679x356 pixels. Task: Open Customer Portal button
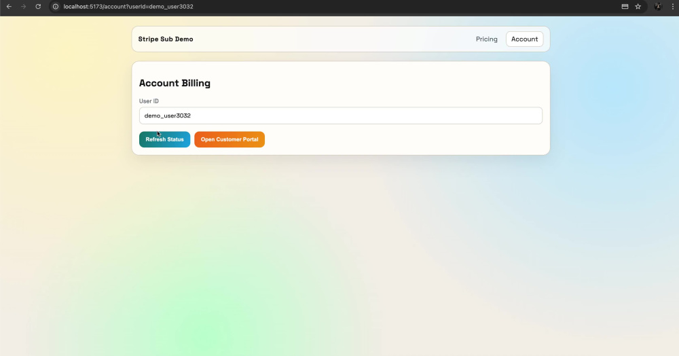coord(229,139)
